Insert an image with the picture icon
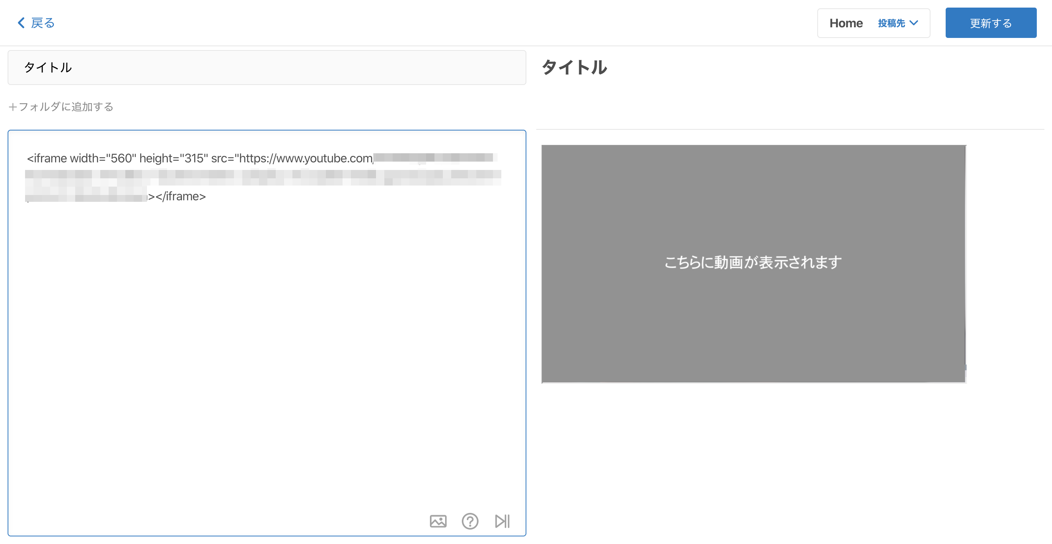Image resolution: width=1052 pixels, height=544 pixels. [438, 521]
